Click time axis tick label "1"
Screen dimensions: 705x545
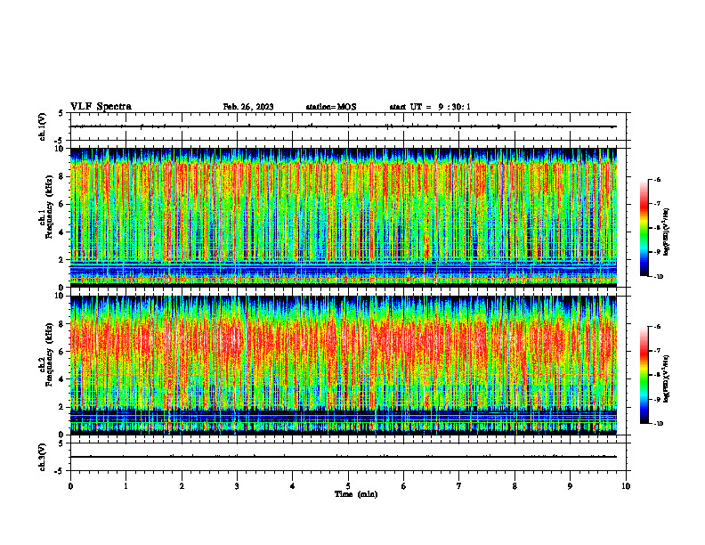pos(126,486)
